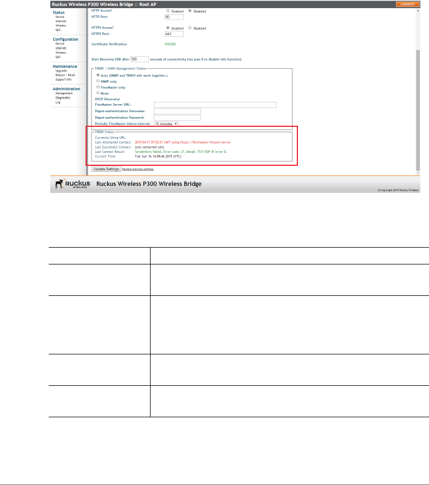Open Log under Administration
This screenshot has width=429, height=485.
[58, 102]
